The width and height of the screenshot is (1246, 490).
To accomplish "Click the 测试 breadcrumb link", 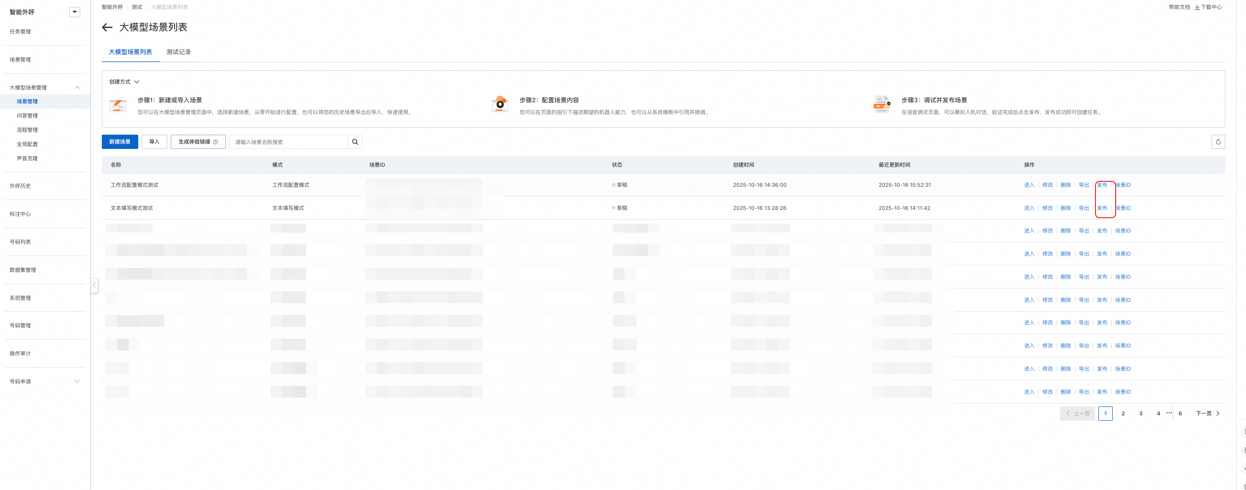I will point(137,7).
